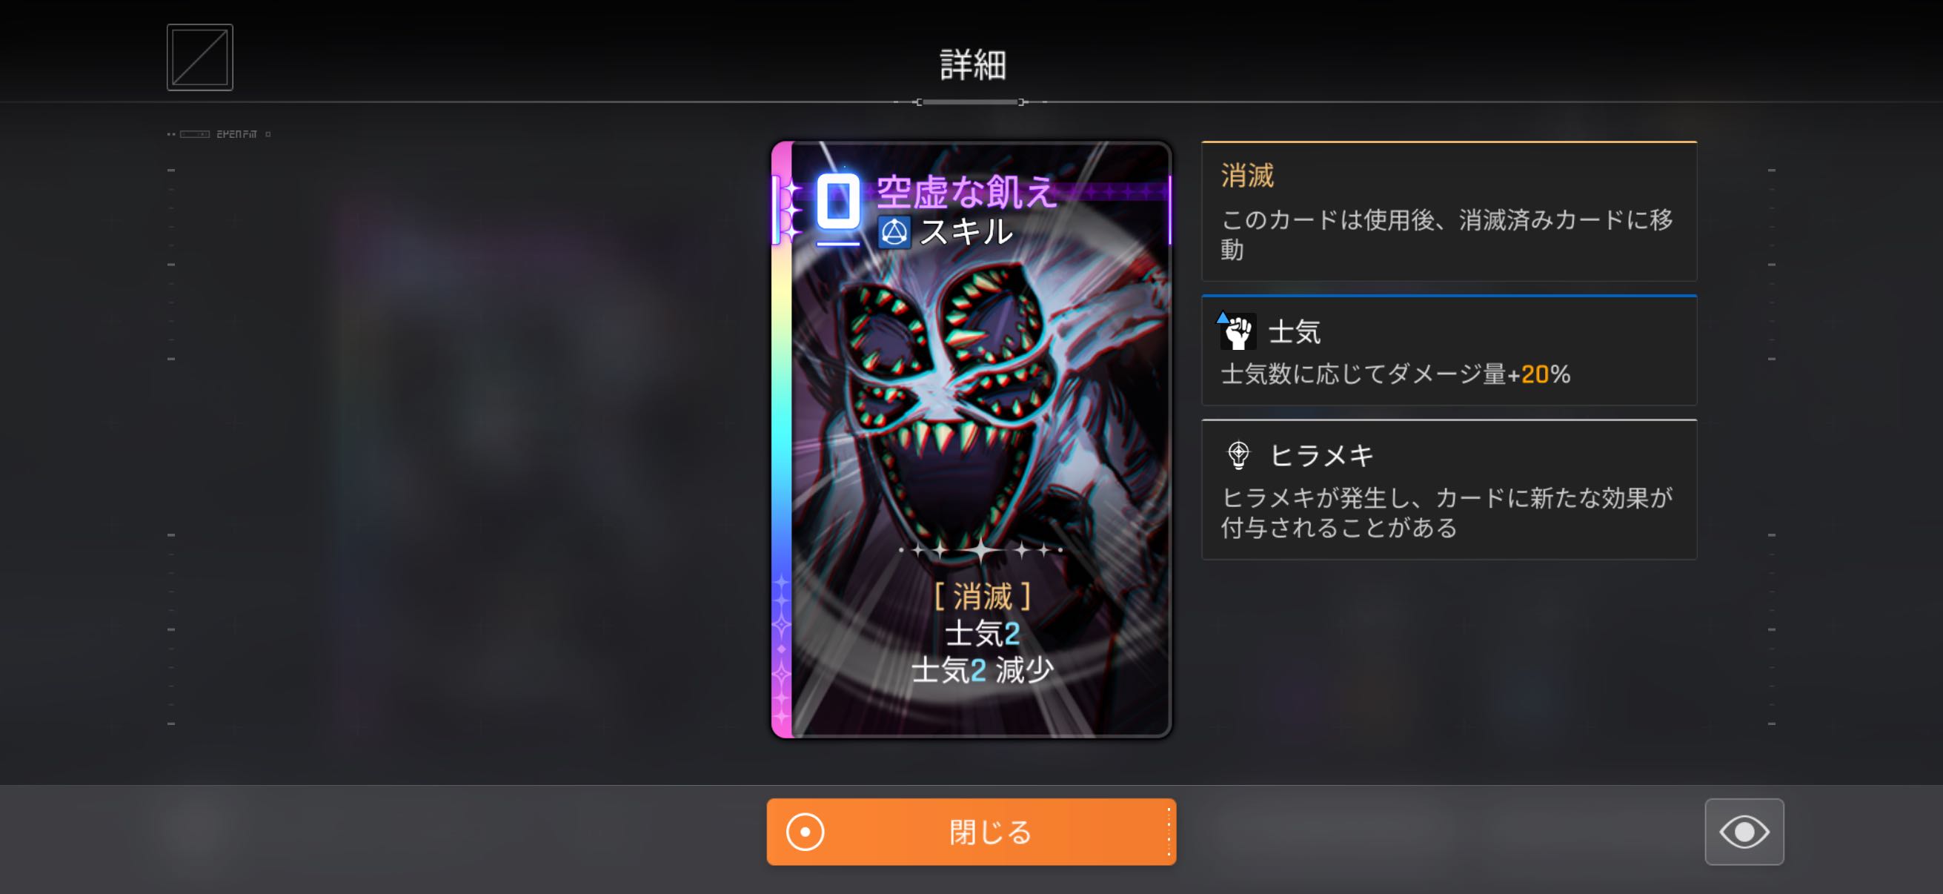Click the skill type triangle icon
1943x894 pixels.
click(x=894, y=232)
